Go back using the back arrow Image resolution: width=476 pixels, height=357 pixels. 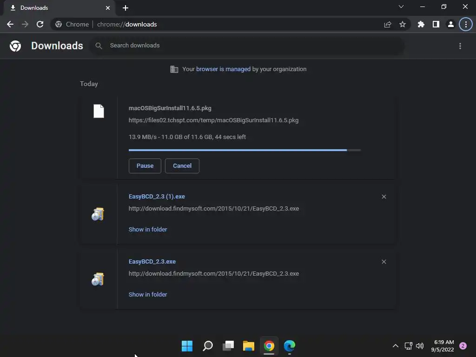click(10, 24)
